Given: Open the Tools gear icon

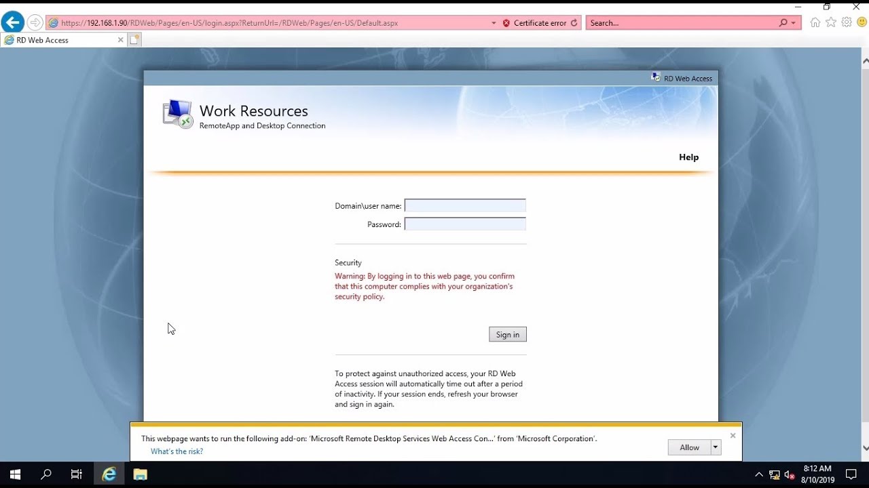Looking at the screenshot, I should (846, 22).
